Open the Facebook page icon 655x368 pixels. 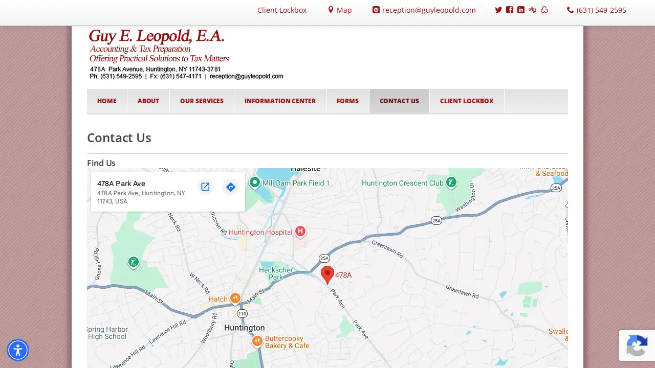tap(510, 10)
